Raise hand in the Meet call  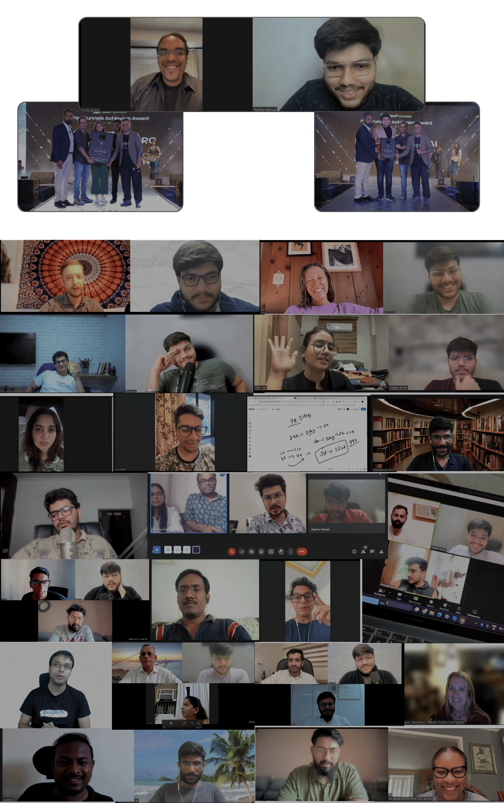pyautogui.click(x=281, y=551)
